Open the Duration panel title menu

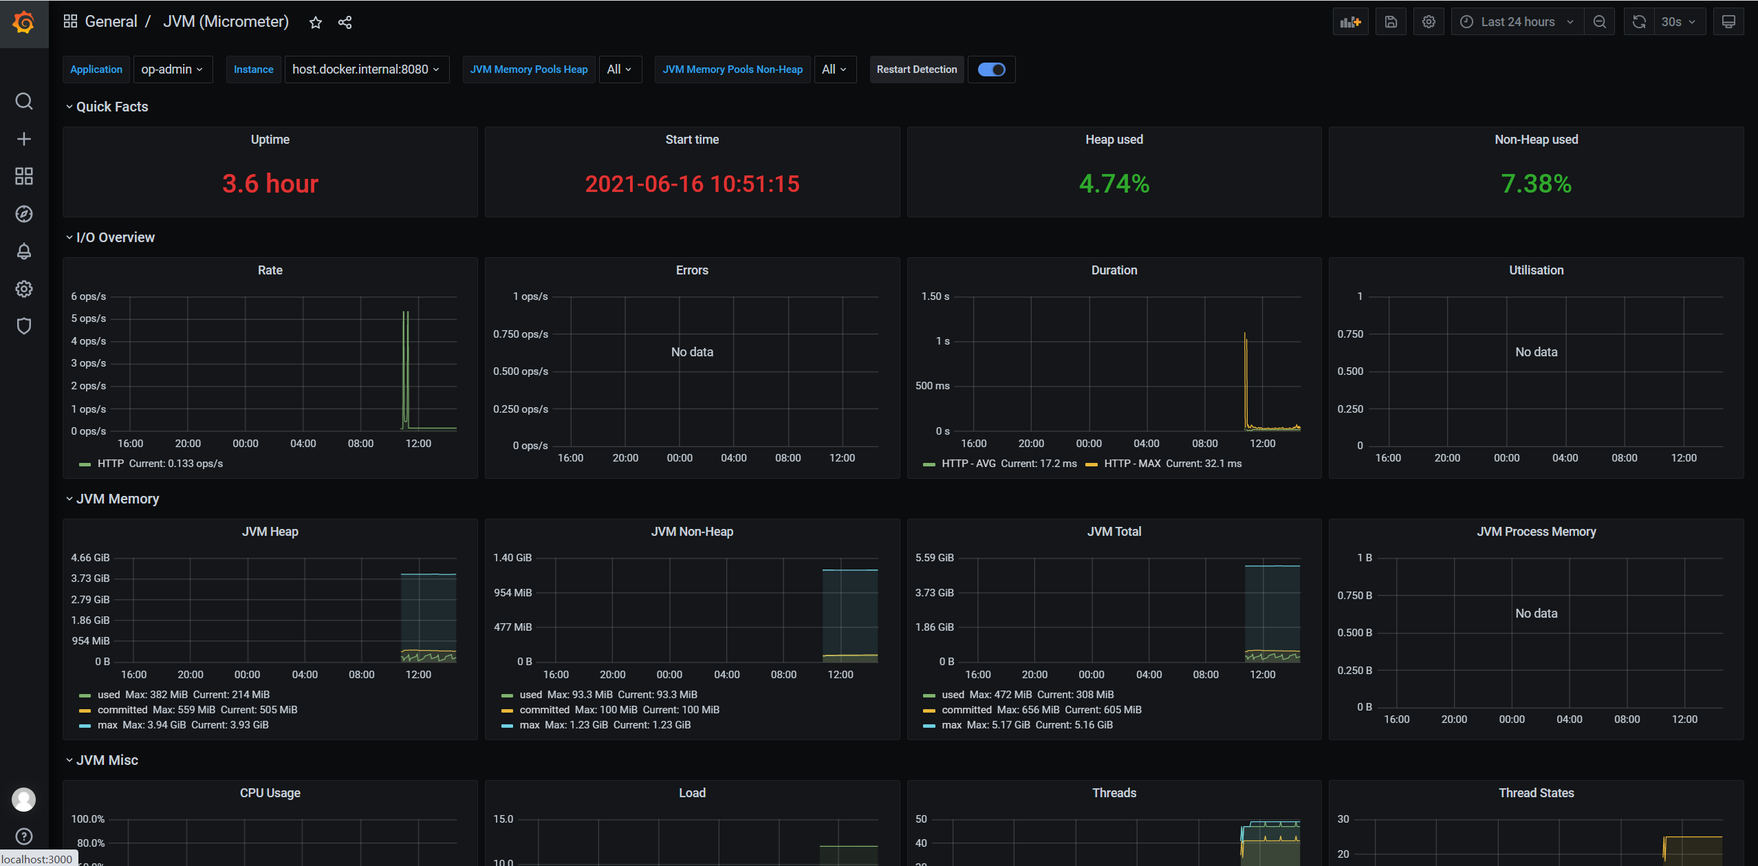(1114, 270)
